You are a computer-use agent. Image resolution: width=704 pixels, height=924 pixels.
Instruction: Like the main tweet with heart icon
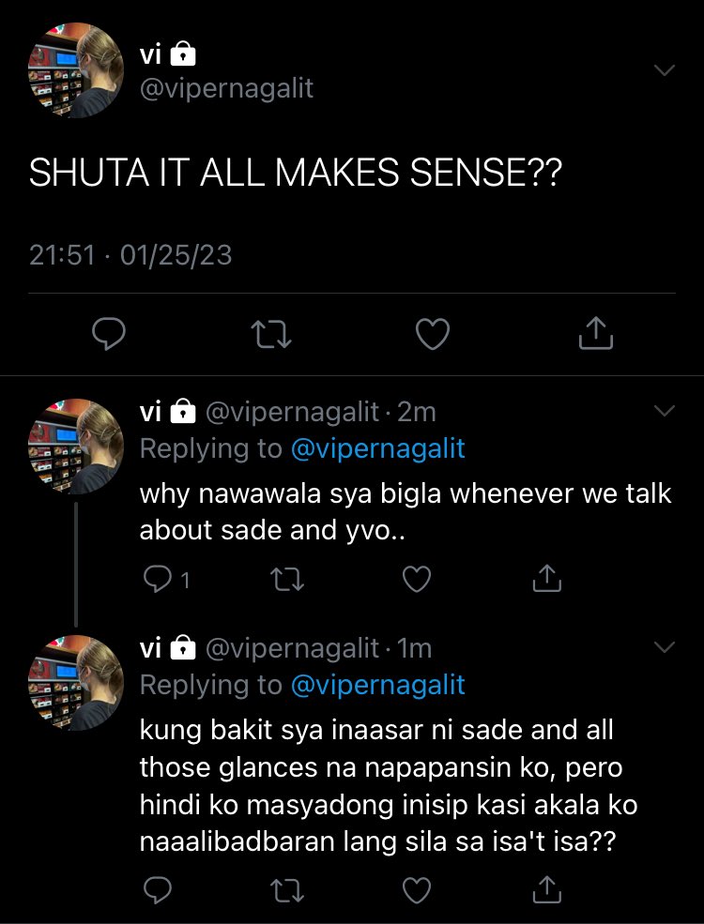pos(433,334)
